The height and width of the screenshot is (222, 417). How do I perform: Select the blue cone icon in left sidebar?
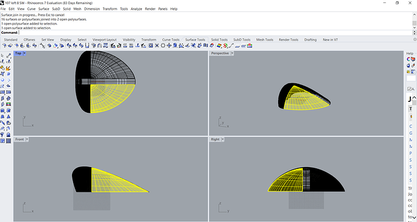8,116
